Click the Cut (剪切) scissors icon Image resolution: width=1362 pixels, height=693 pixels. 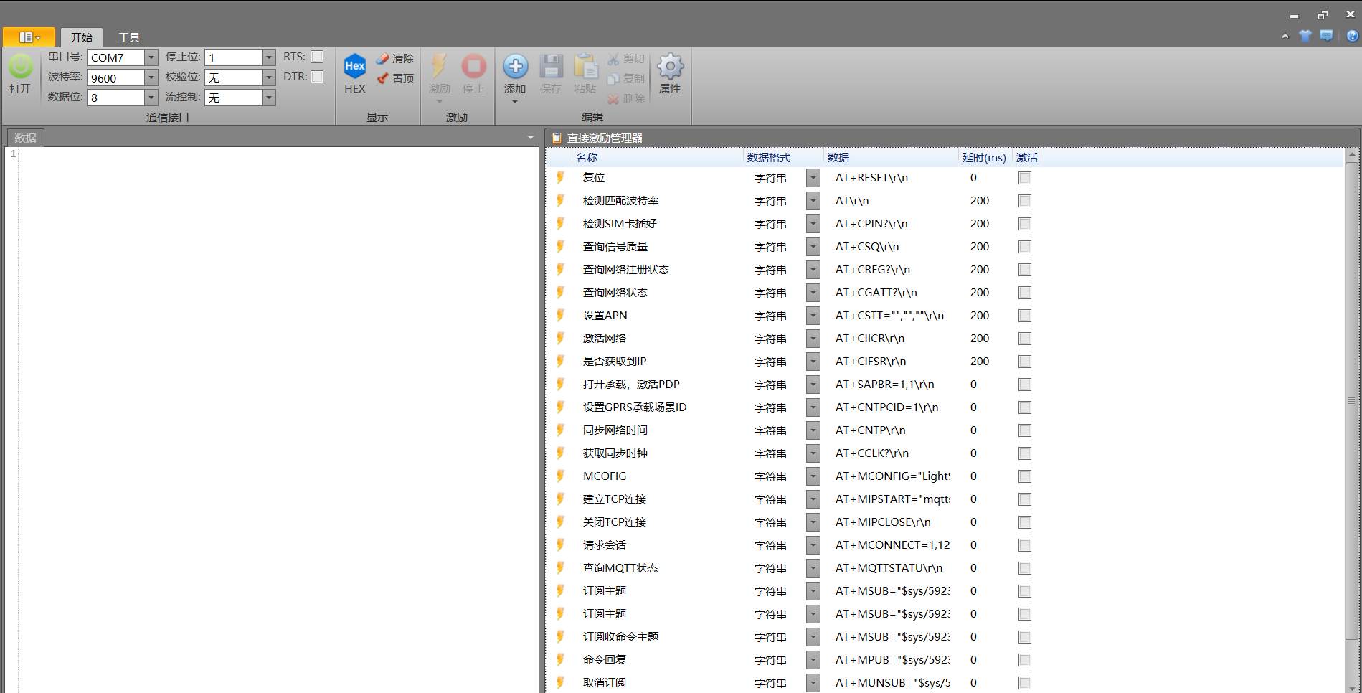613,58
